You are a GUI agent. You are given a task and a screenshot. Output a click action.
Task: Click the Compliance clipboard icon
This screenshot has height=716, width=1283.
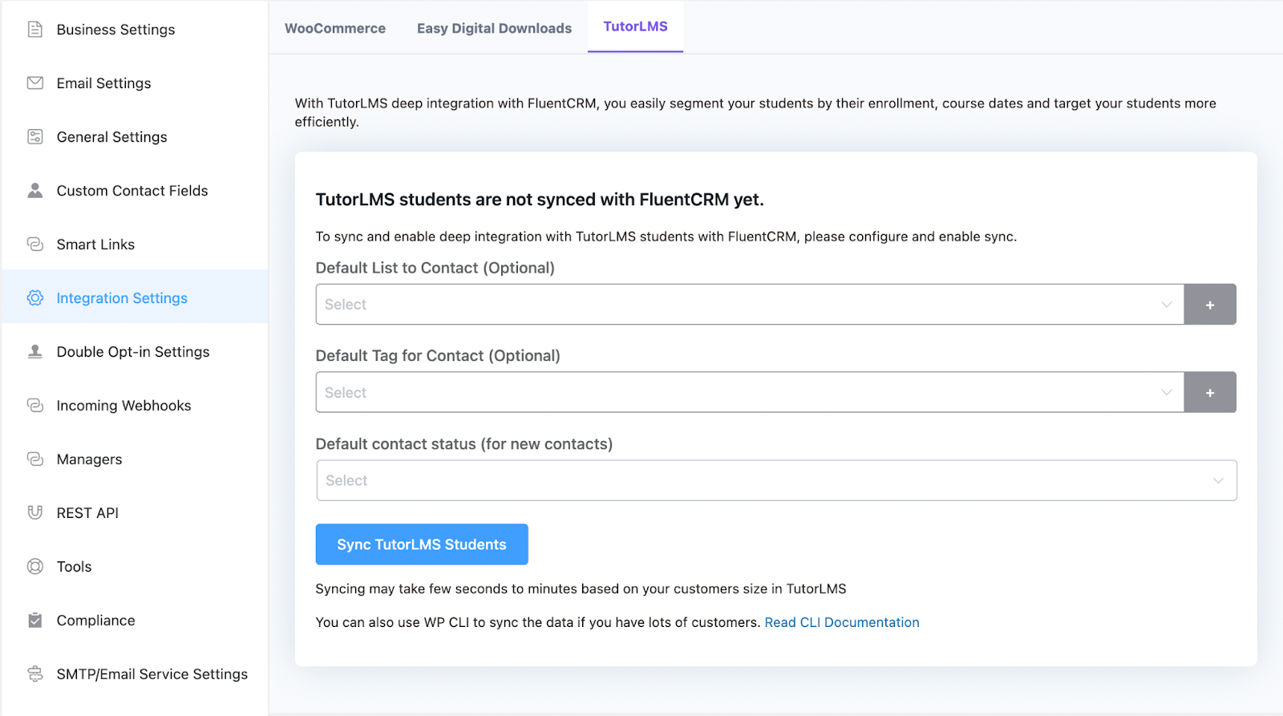35,621
